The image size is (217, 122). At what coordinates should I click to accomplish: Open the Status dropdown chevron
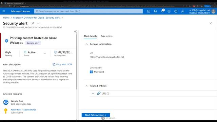pyautogui.click(x=45, y=54)
